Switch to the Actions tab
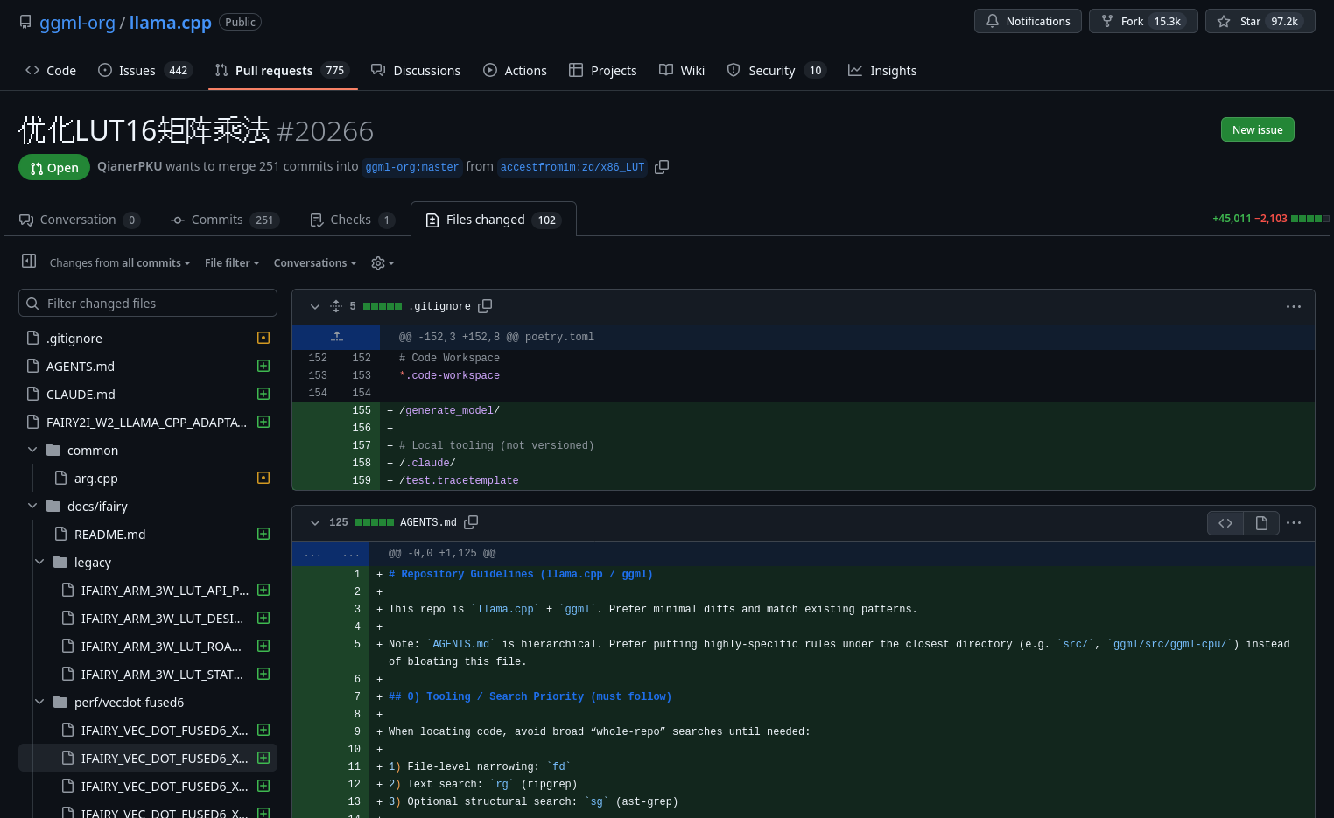 click(x=515, y=71)
